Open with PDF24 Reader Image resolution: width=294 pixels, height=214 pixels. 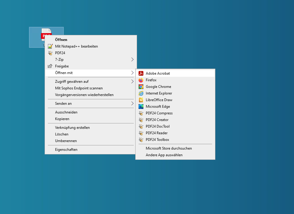point(157,133)
